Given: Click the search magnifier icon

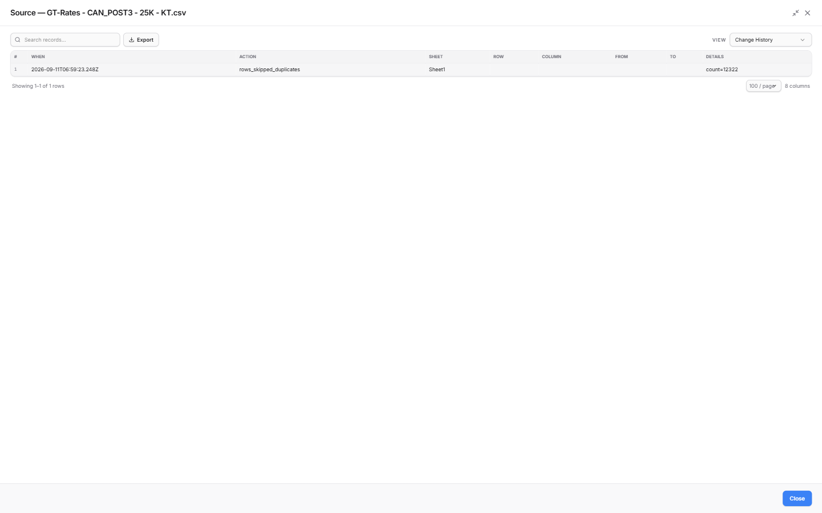Looking at the screenshot, I should pyautogui.click(x=18, y=40).
